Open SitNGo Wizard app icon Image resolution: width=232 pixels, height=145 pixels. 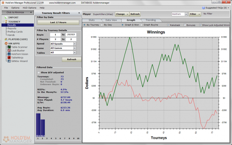pyautogui.click(x=9, y=61)
